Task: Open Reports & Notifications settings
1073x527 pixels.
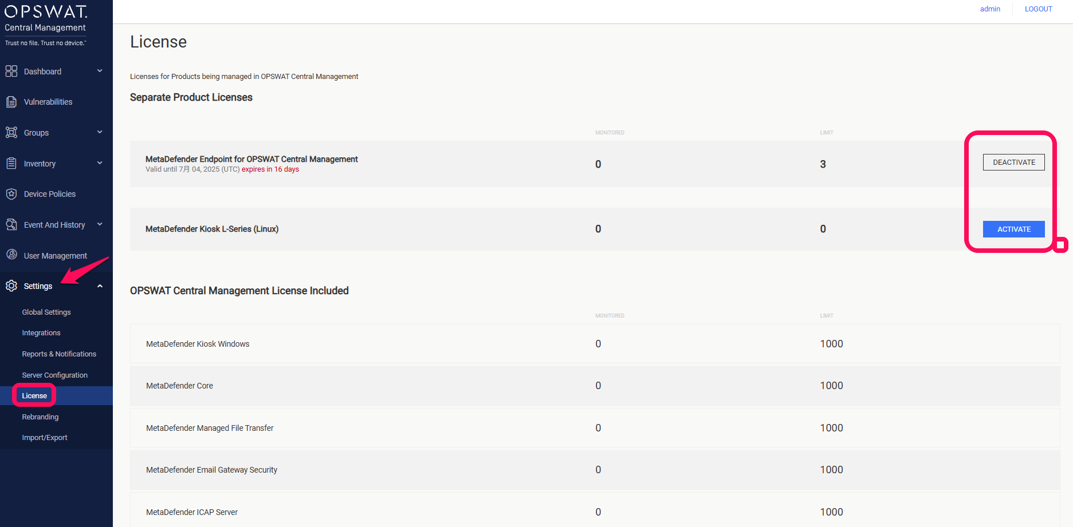Action: click(59, 354)
